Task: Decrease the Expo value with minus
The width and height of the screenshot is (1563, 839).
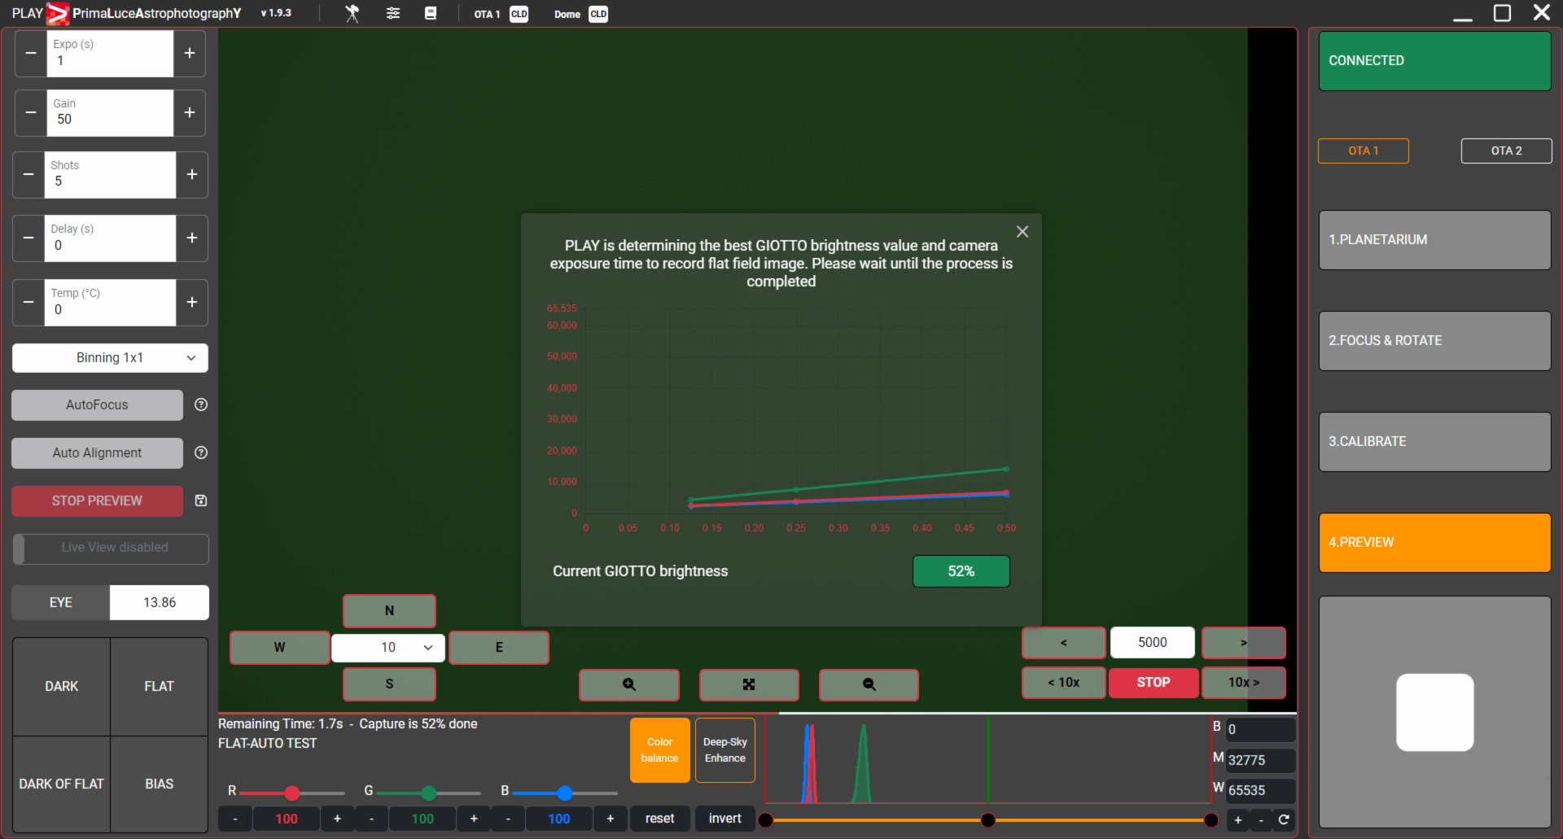Action: pyautogui.click(x=31, y=54)
